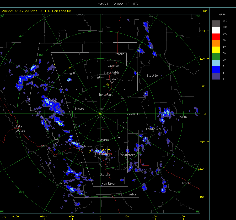Click the Stettler city label

pyautogui.click(x=153, y=76)
